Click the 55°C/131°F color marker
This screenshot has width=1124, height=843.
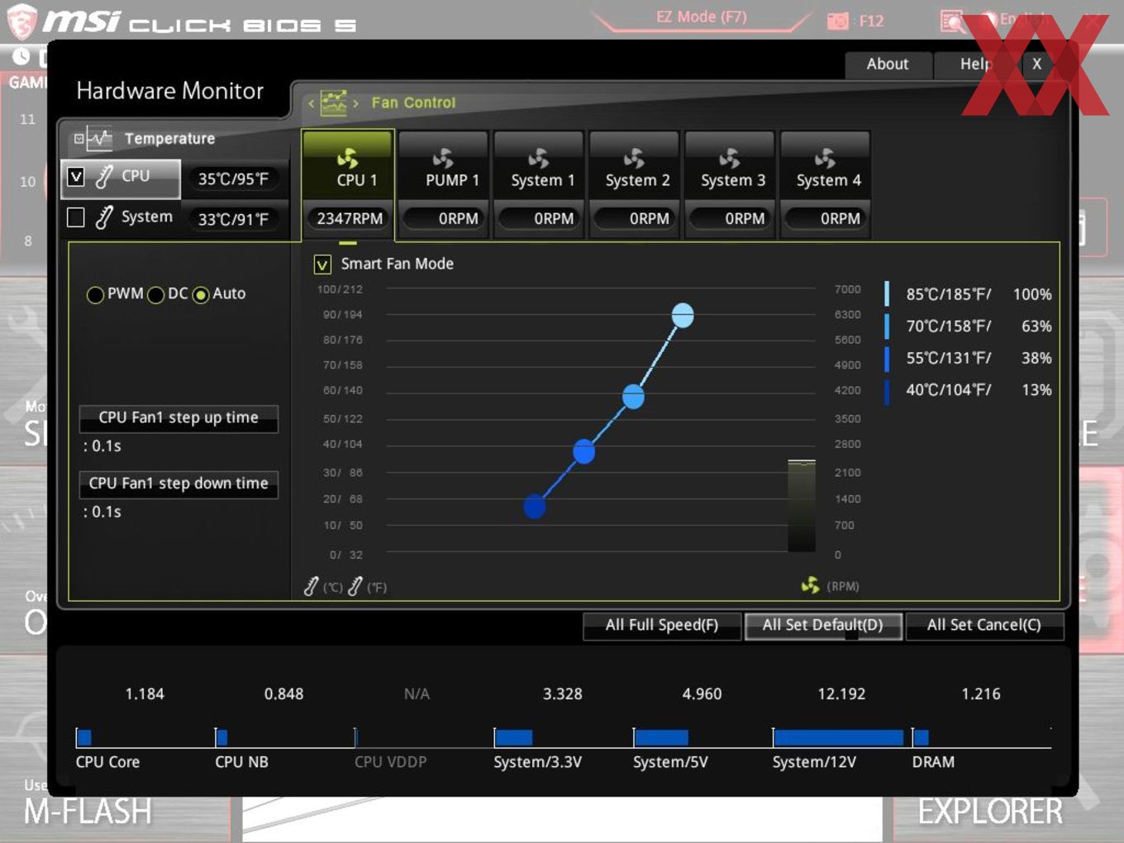pos(887,358)
